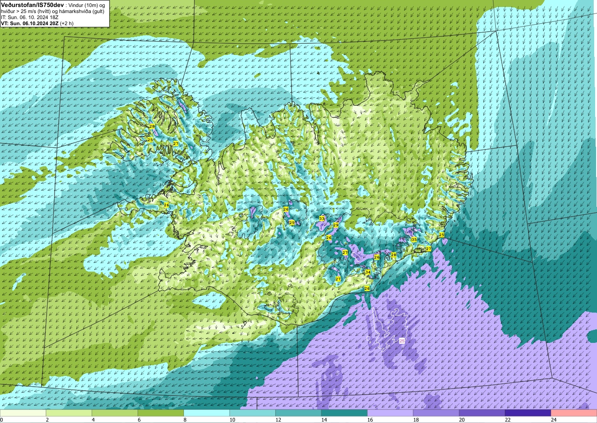Click the line IT: Sun. 06. 10. 2024 18Z

click(30, 17)
